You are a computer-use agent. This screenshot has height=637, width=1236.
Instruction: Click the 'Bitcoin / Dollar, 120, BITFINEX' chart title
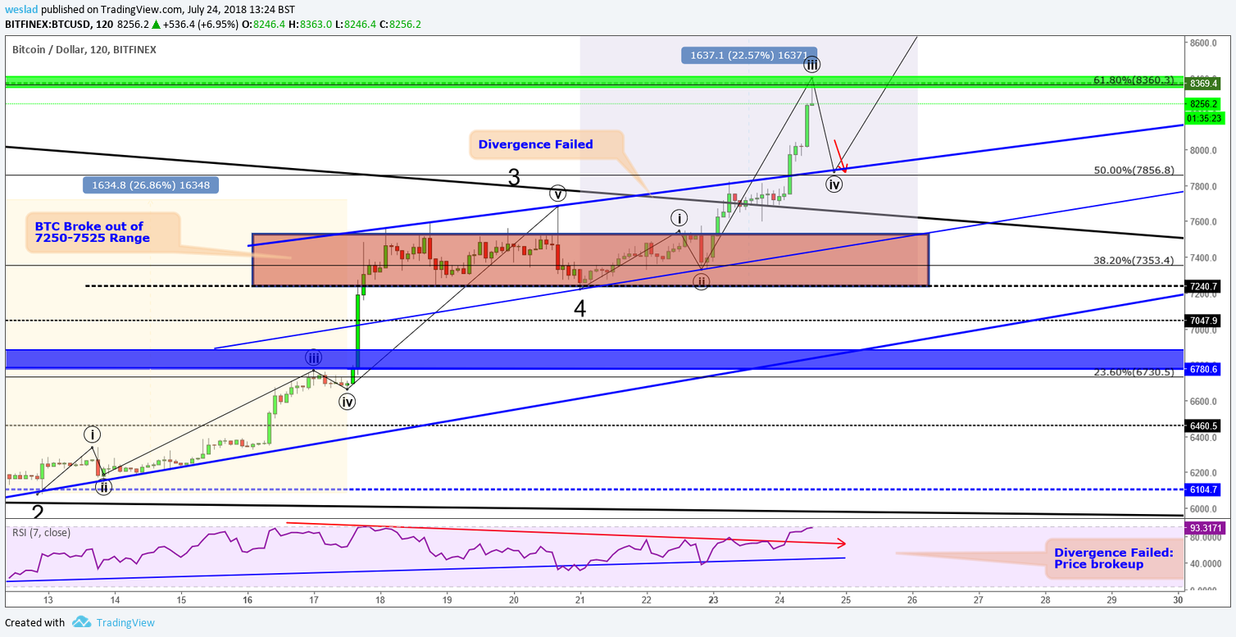click(84, 49)
